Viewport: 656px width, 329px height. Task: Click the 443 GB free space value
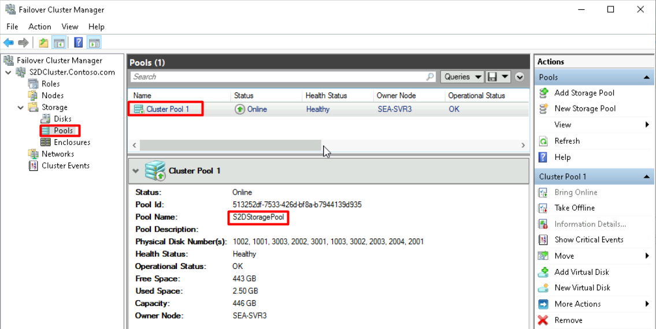(244, 278)
